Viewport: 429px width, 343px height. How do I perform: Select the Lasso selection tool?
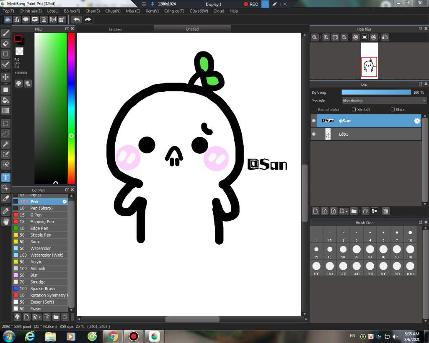tap(6, 134)
